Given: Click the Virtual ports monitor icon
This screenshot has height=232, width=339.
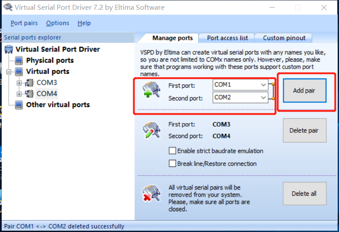Looking at the screenshot, I should 19,71.
